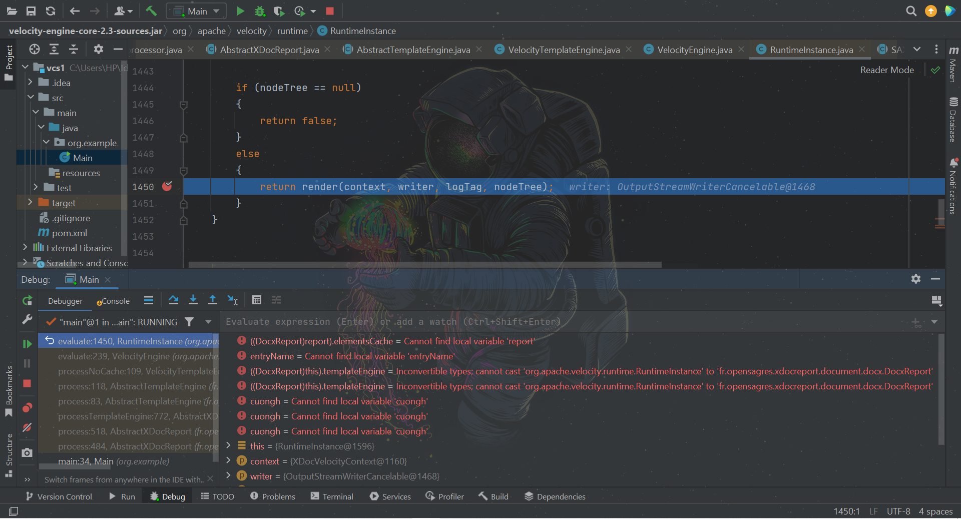This screenshot has width=961, height=519.
Task: Open Project panel gear options
Action: [99, 49]
